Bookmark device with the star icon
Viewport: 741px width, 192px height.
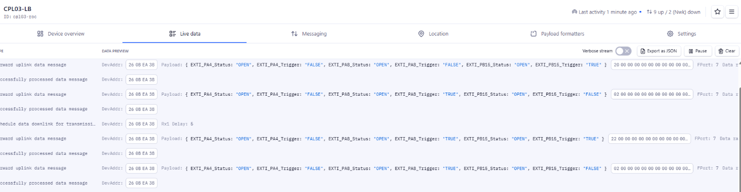pyautogui.click(x=717, y=12)
